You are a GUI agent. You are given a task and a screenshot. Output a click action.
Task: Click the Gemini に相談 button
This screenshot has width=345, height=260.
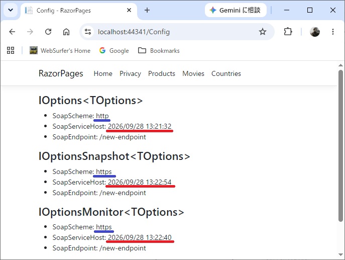[x=236, y=10]
